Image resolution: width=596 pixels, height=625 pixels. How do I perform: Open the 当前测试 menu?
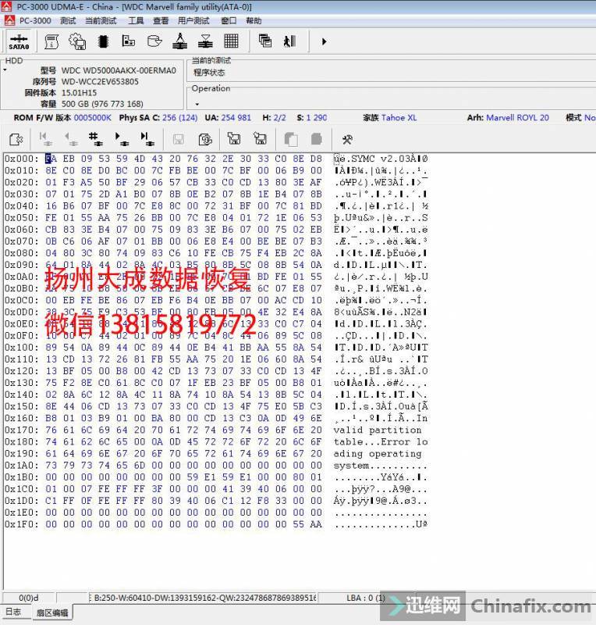(x=101, y=21)
